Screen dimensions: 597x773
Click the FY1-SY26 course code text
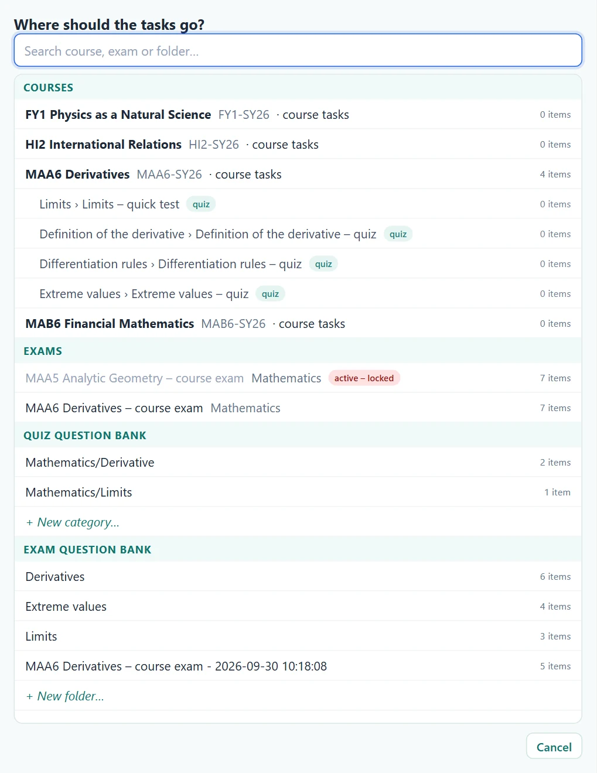click(x=244, y=115)
